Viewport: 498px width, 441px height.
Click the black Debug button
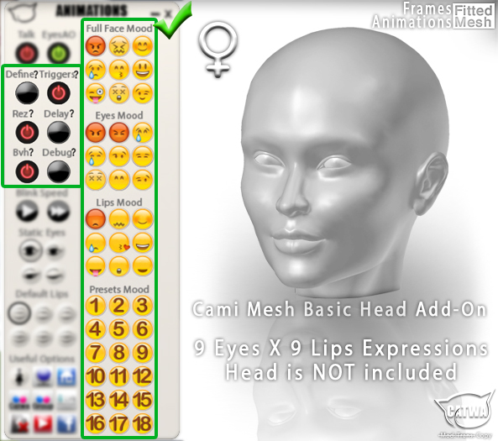coord(59,171)
